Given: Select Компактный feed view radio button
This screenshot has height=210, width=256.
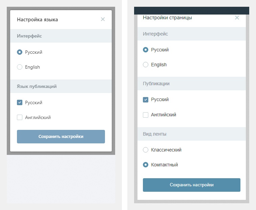Looking at the screenshot, I should point(146,165).
